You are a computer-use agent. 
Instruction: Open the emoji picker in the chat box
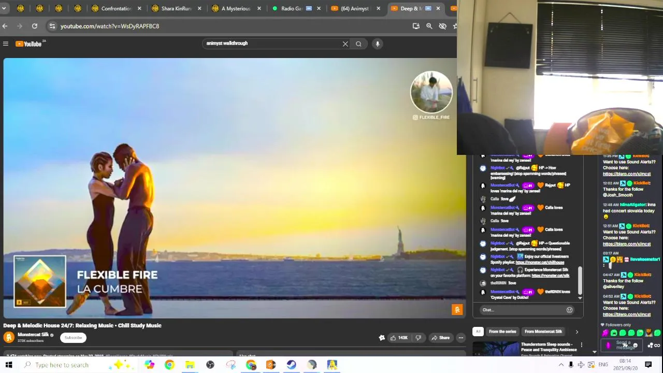coord(569,310)
